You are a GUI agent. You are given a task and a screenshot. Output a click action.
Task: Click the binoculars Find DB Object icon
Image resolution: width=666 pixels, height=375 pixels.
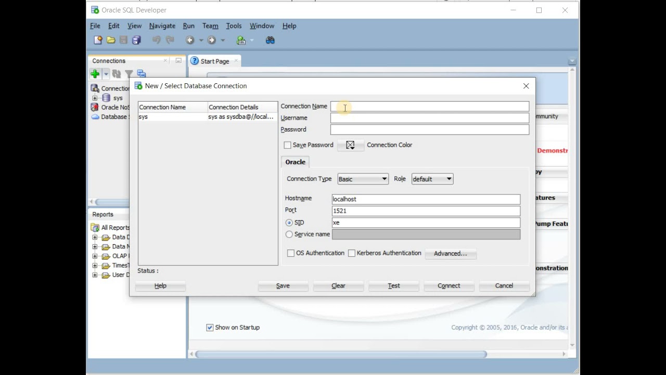click(x=270, y=40)
